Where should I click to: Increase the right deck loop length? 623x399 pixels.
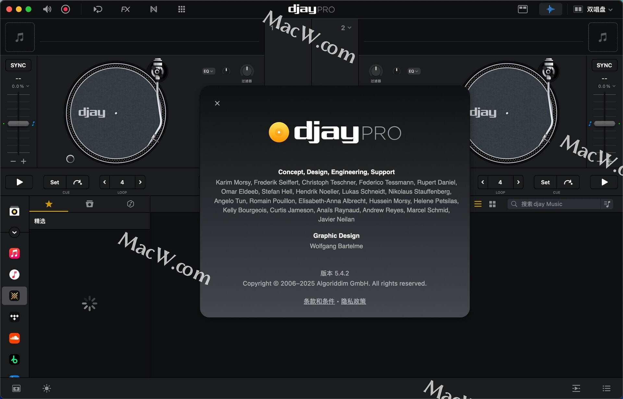[518, 182]
